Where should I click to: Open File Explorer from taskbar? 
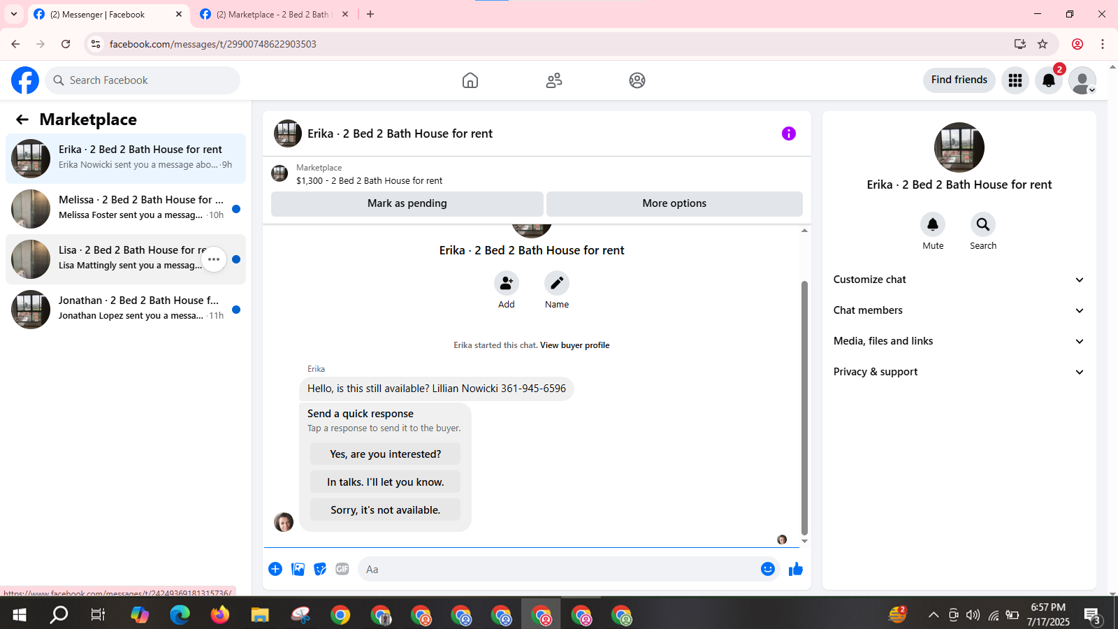pyautogui.click(x=260, y=615)
